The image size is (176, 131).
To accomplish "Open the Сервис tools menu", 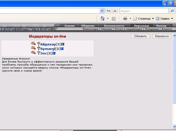I will click(x=164, y=19).
